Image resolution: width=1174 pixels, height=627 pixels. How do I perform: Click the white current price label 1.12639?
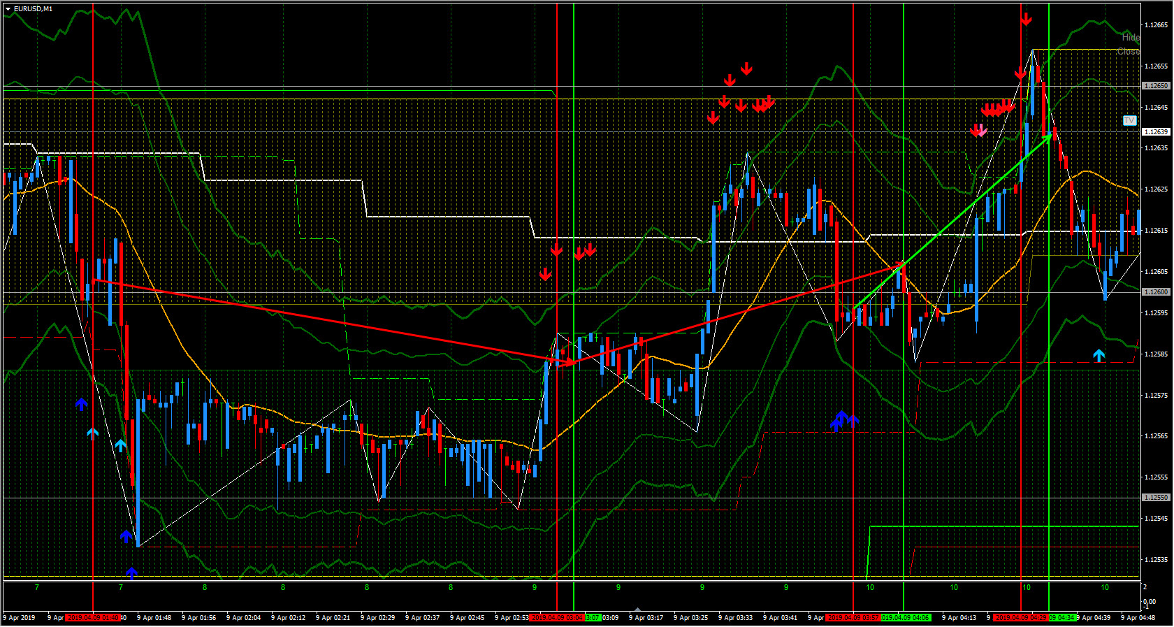(1156, 131)
